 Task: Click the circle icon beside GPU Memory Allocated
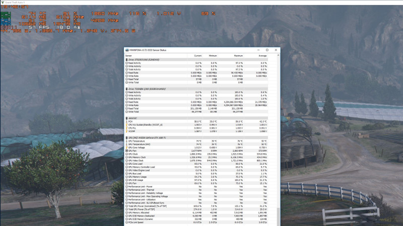[x=127, y=212]
